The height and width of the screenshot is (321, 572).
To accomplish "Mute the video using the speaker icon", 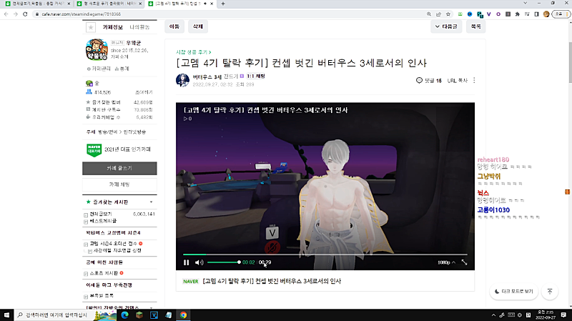I will [199, 262].
